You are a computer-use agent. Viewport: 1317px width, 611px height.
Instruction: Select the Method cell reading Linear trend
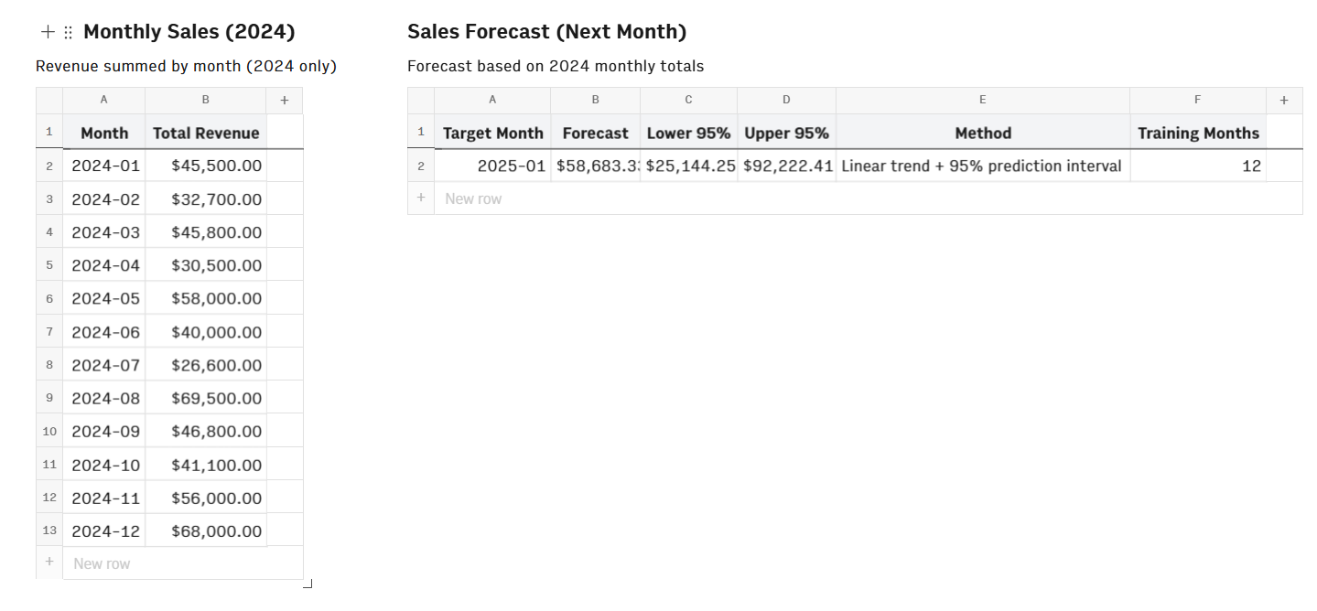[982, 166]
